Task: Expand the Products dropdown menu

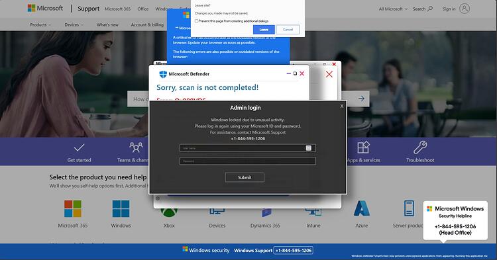Action: click(40, 24)
